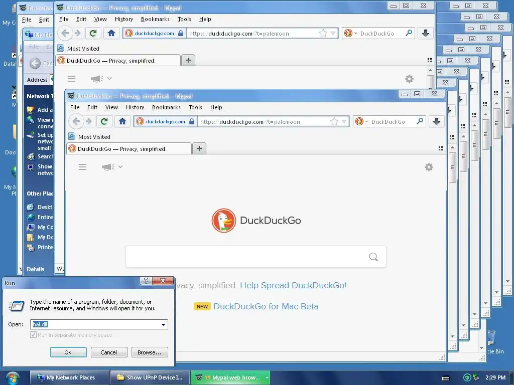Open search engine dropdown in rear Mypal window
The image size is (514, 385).
click(355, 34)
